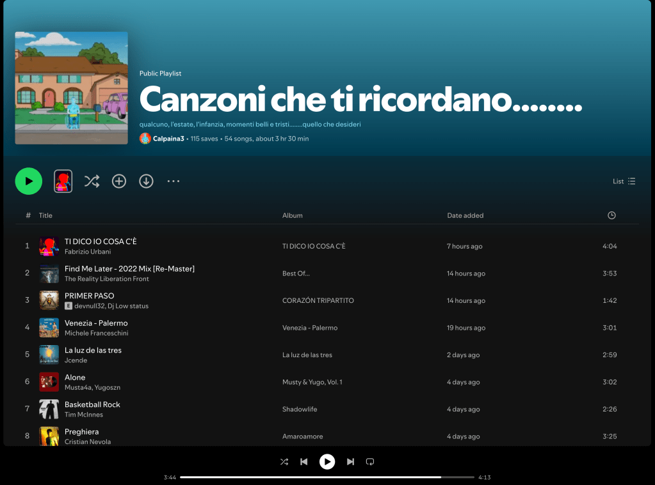Select the track Alone
Viewport: 655px width, 485px height.
75,377
